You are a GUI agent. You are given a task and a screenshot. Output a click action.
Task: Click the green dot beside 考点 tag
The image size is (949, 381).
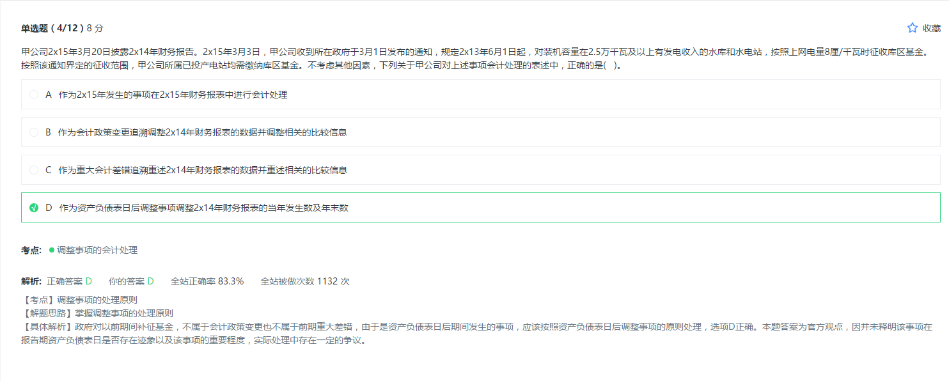[x=52, y=250]
